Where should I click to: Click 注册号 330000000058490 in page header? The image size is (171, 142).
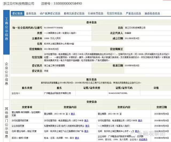(x=61, y=3)
